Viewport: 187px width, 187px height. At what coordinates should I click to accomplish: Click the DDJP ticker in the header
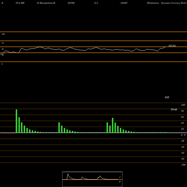pyautogui.click(x=124, y=3)
